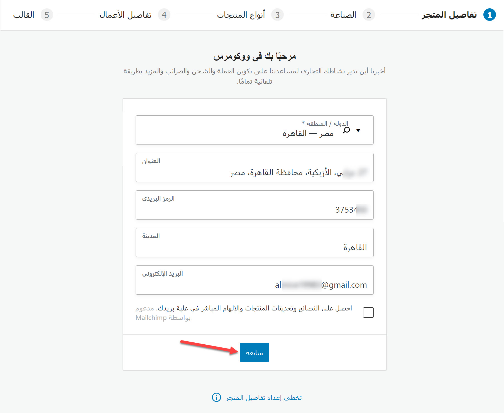Click the step 2 number badge

369,15
